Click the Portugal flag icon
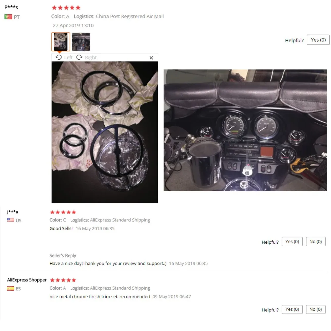The image size is (331, 331). pos(8,17)
